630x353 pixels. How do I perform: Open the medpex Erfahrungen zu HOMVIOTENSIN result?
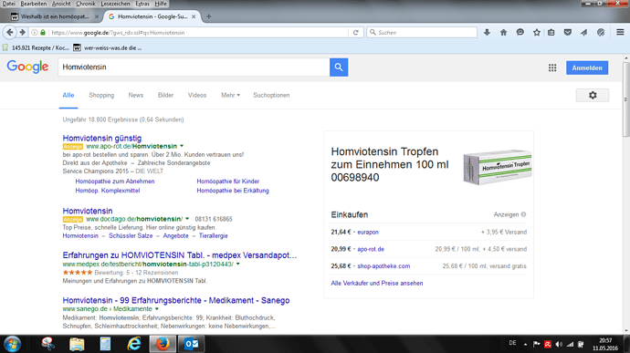pos(180,255)
